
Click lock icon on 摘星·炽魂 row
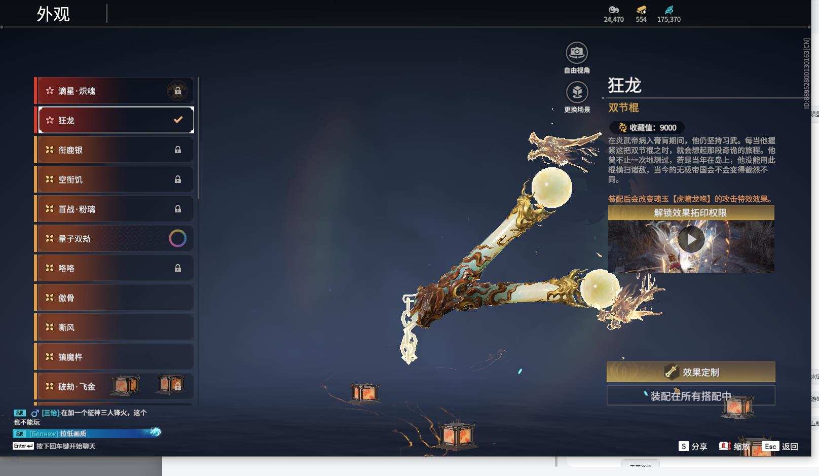click(178, 91)
